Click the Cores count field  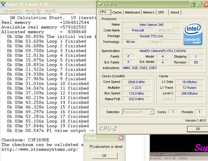(x=173, y=112)
